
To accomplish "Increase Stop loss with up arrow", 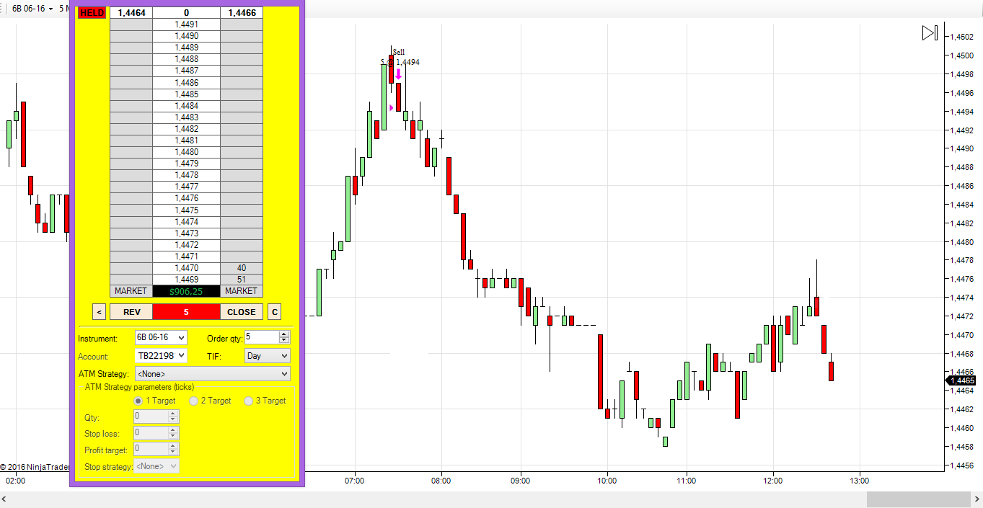I will [x=172, y=430].
